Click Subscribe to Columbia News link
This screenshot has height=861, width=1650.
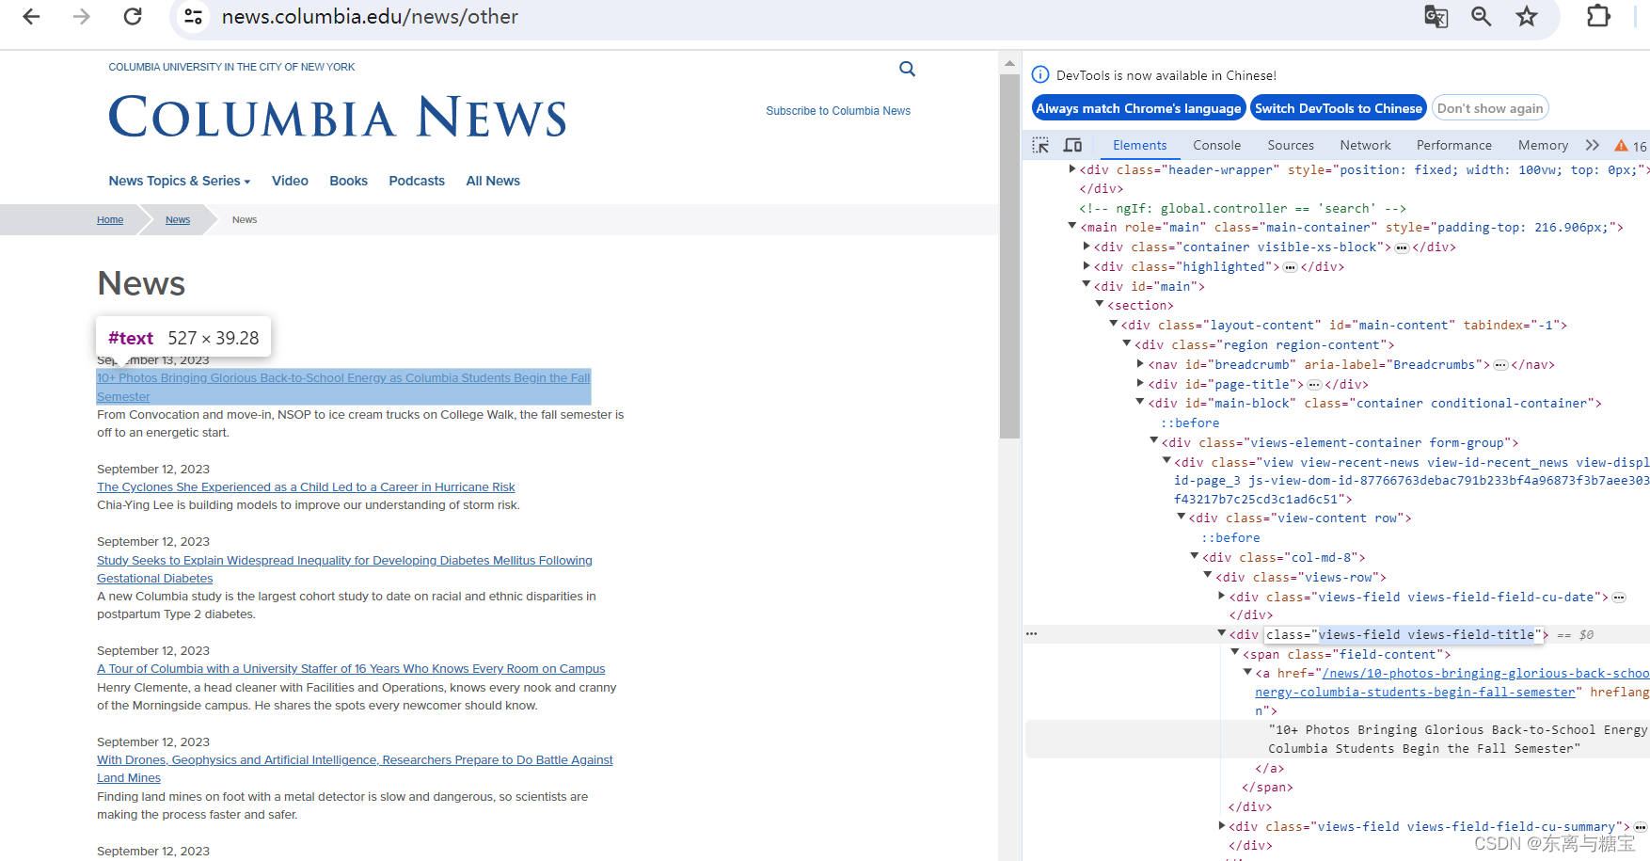click(838, 111)
